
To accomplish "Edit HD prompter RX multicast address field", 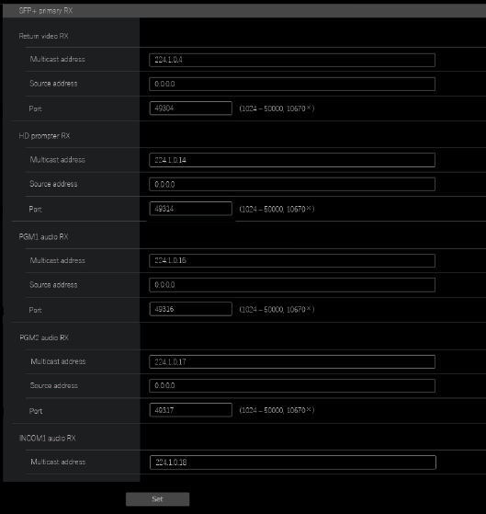I will click(x=292, y=160).
